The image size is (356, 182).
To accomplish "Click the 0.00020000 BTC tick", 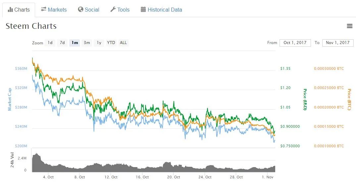I will click(x=329, y=107).
